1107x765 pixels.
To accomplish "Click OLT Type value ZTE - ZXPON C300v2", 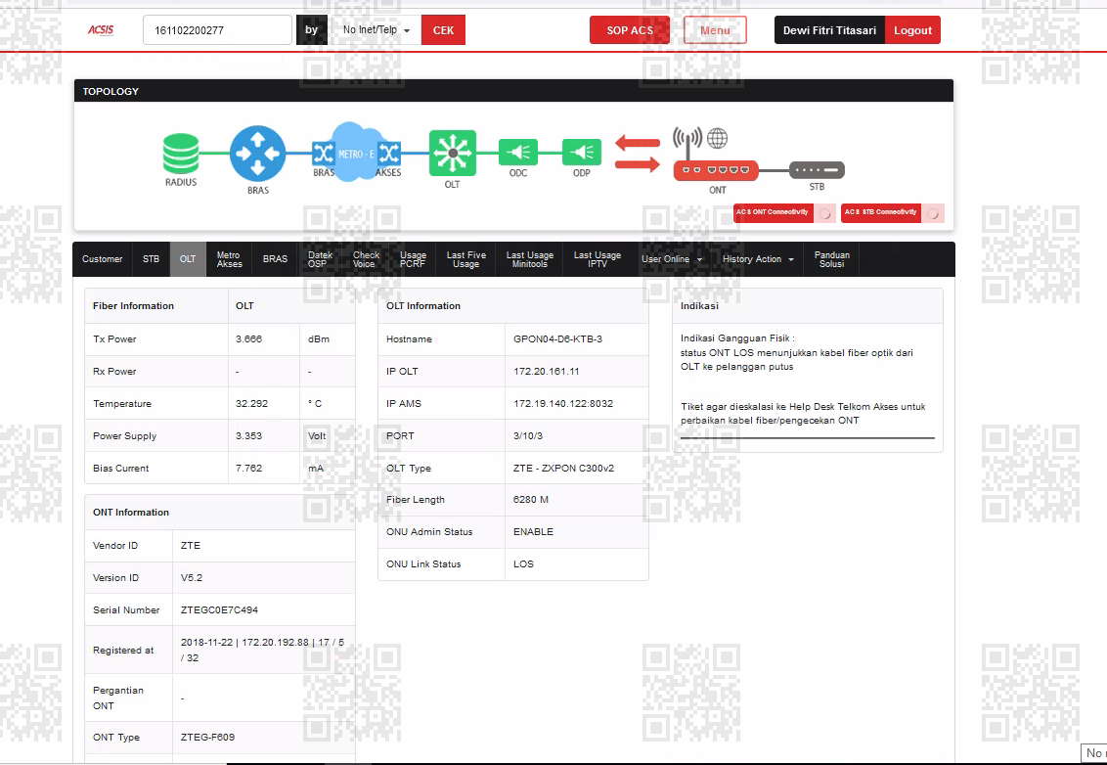I will click(563, 469).
